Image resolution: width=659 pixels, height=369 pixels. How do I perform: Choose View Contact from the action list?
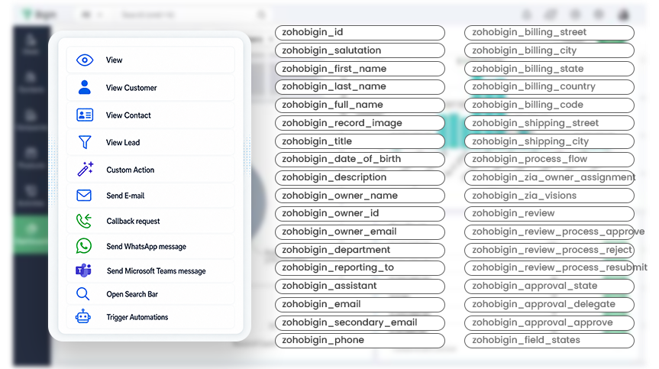point(150,115)
